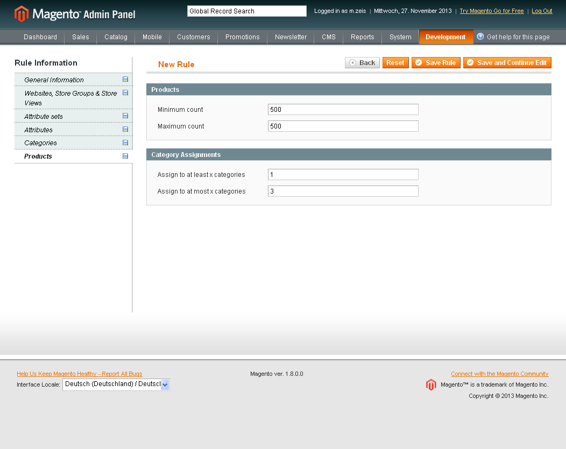
Task: Click the Reset button
Action: [x=395, y=63]
